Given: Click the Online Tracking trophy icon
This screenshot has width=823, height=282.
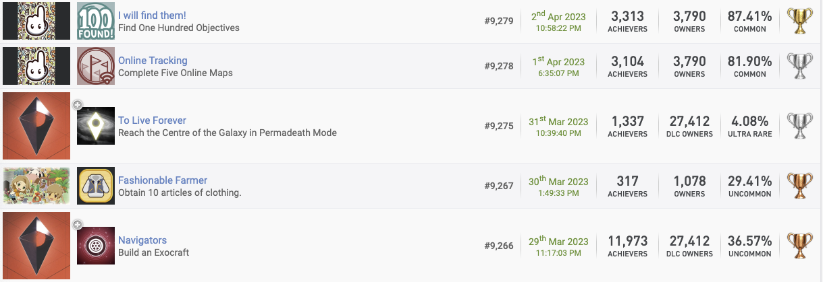Looking at the screenshot, I should [x=95, y=66].
